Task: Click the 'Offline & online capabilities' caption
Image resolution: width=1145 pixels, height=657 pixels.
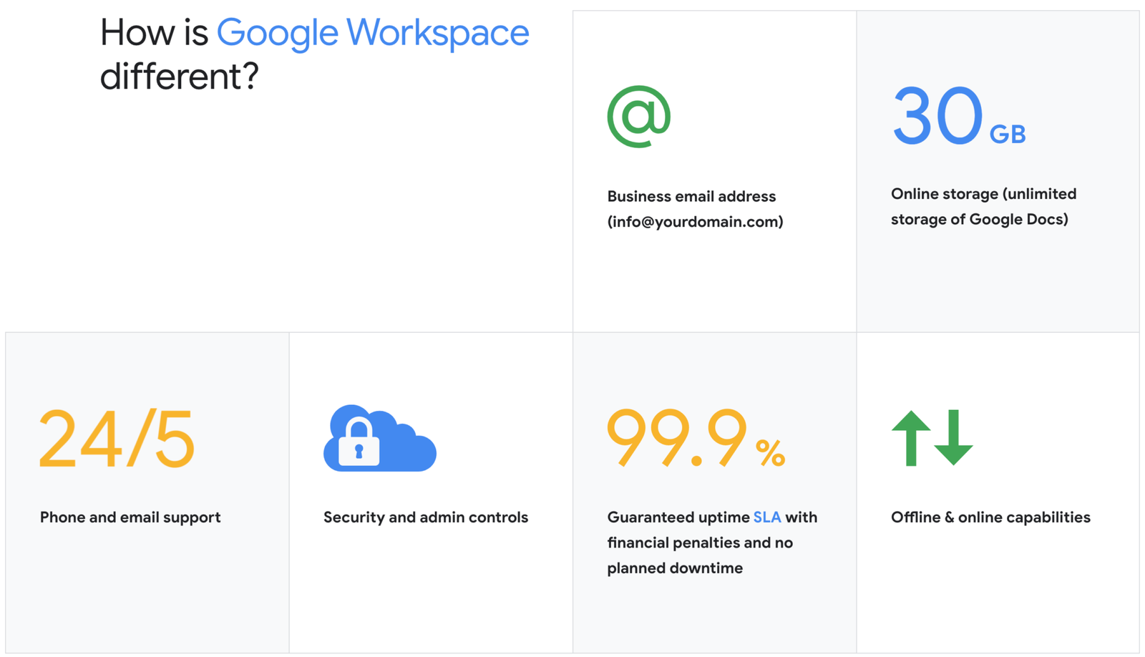Action: (x=990, y=517)
